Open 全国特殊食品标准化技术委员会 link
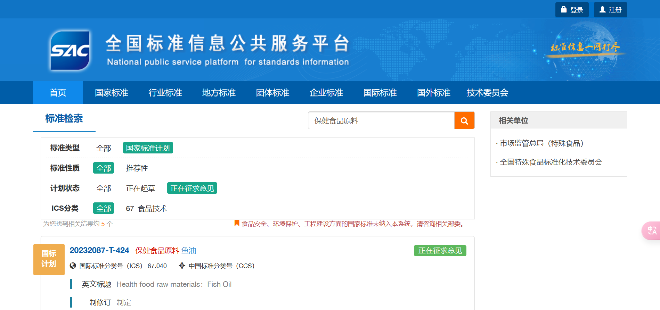 point(551,162)
